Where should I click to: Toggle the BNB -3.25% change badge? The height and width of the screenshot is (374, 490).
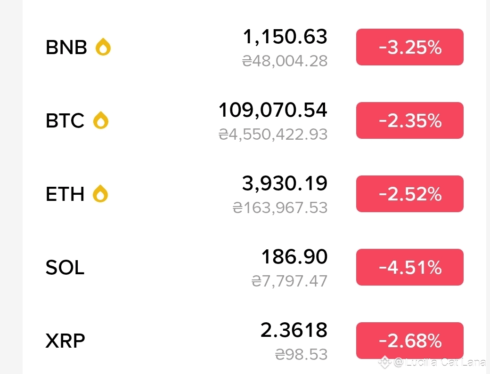click(x=410, y=47)
